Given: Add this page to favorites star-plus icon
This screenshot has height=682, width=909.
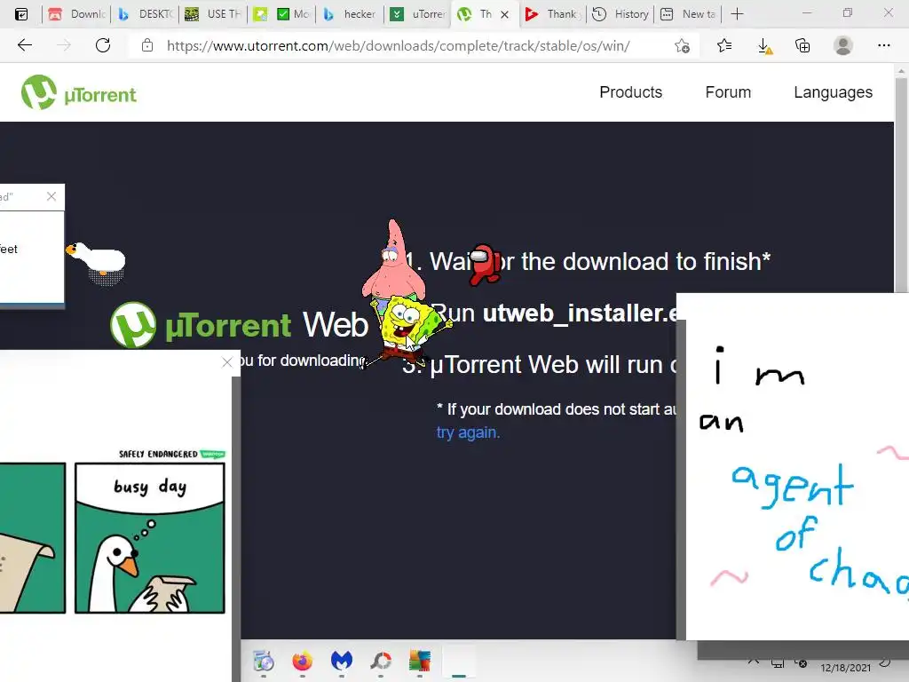Looking at the screenshot, I should (x=683, y=46).
